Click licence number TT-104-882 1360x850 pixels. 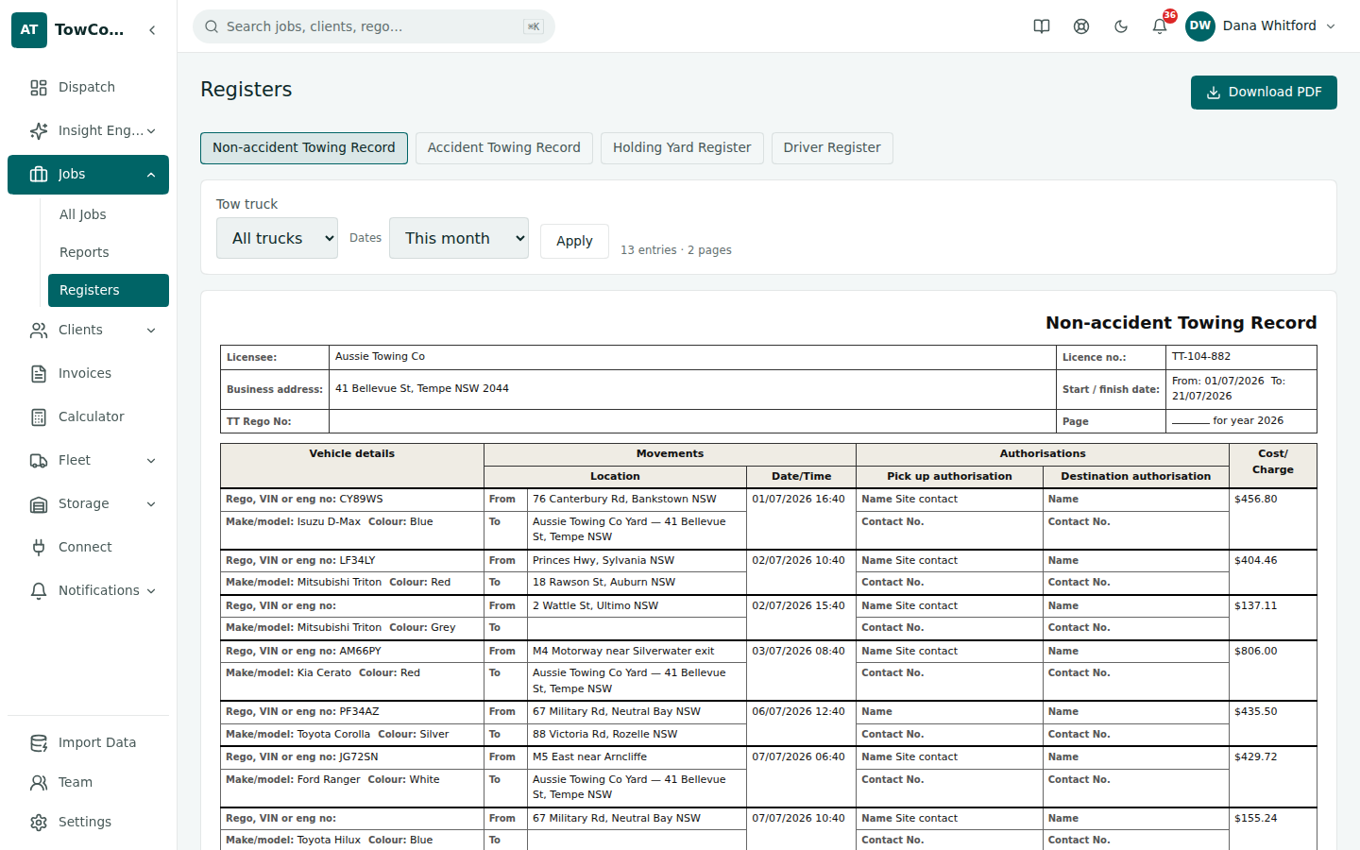pyautogui.click(x=1201, y=357)
